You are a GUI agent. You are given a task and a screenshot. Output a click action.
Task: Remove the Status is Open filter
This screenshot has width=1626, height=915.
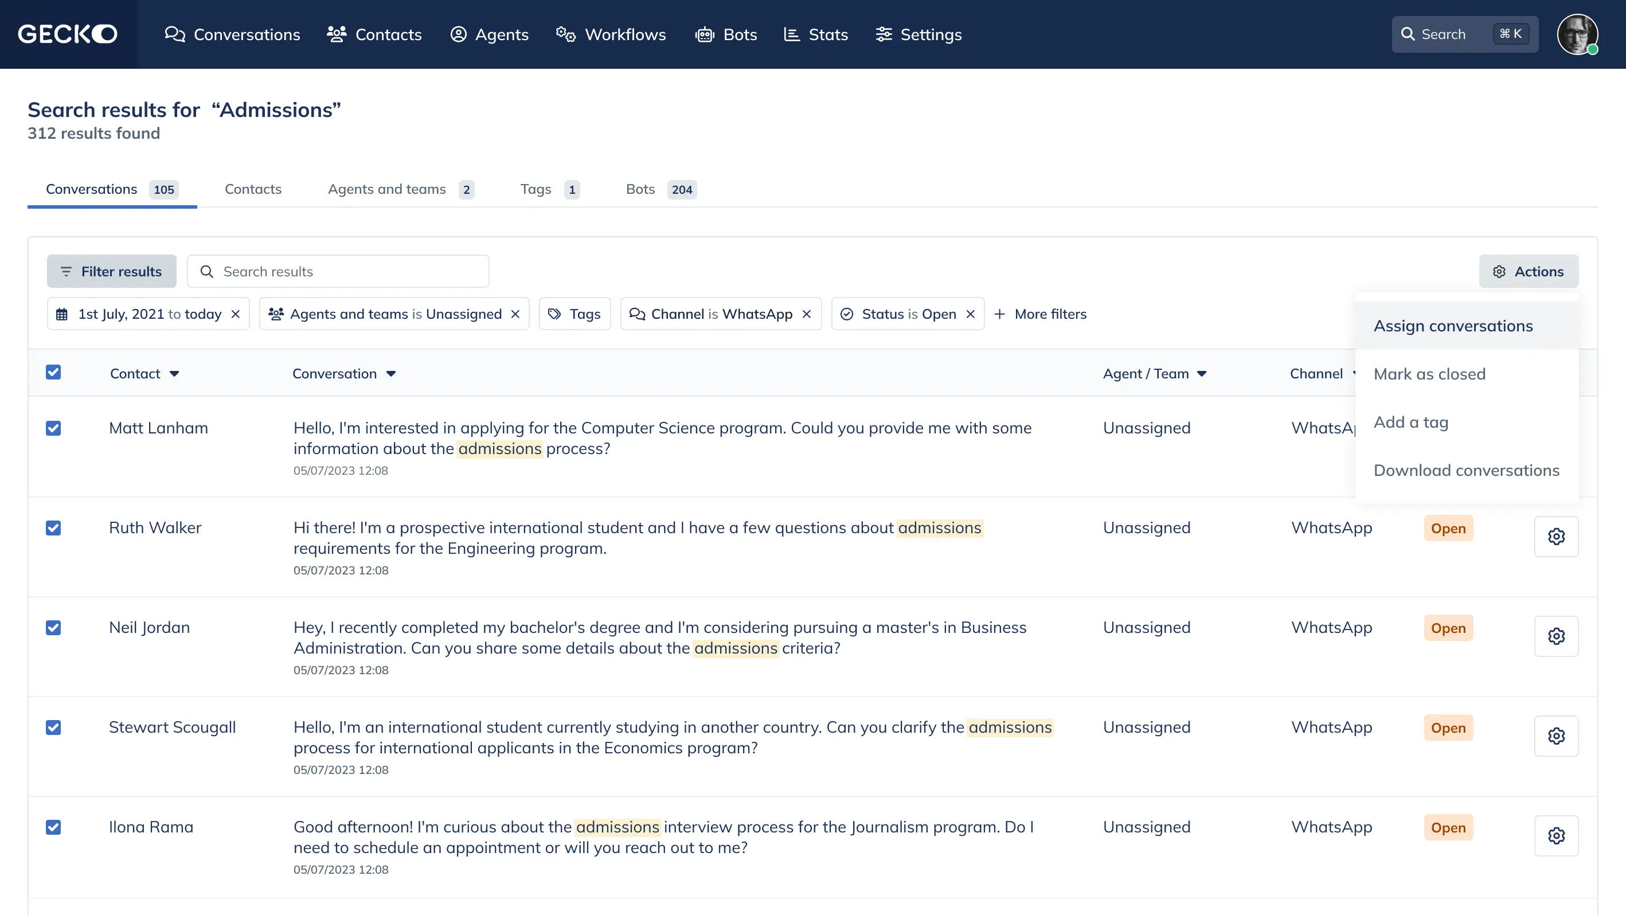(x=971, y=314)
